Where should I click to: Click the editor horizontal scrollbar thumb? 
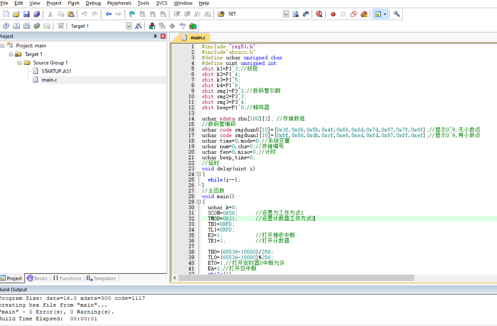[x=296, y=278]
